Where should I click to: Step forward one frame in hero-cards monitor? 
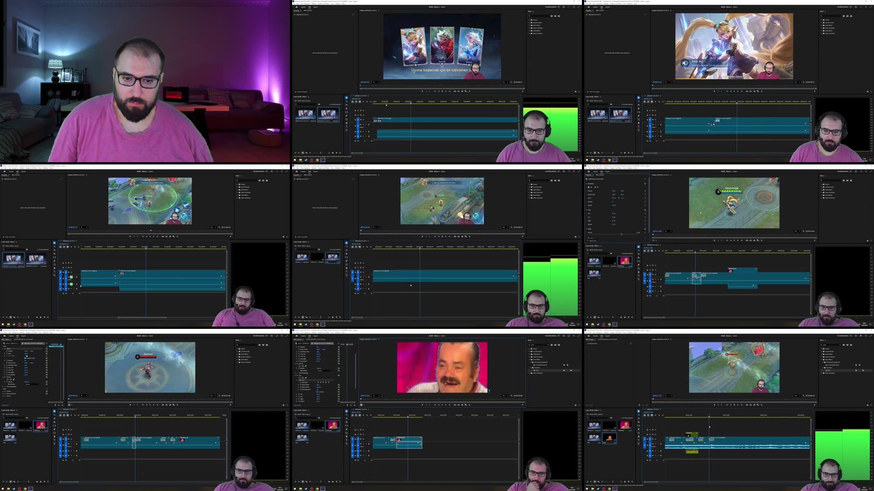[x=446, y=91]
